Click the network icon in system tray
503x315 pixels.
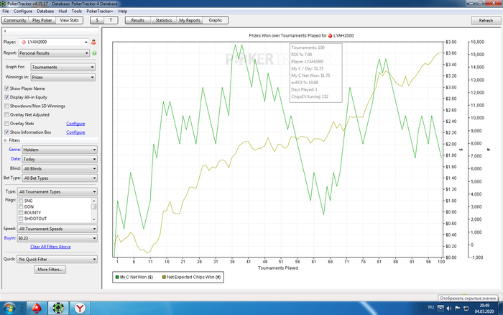click(x=466, y=308)
